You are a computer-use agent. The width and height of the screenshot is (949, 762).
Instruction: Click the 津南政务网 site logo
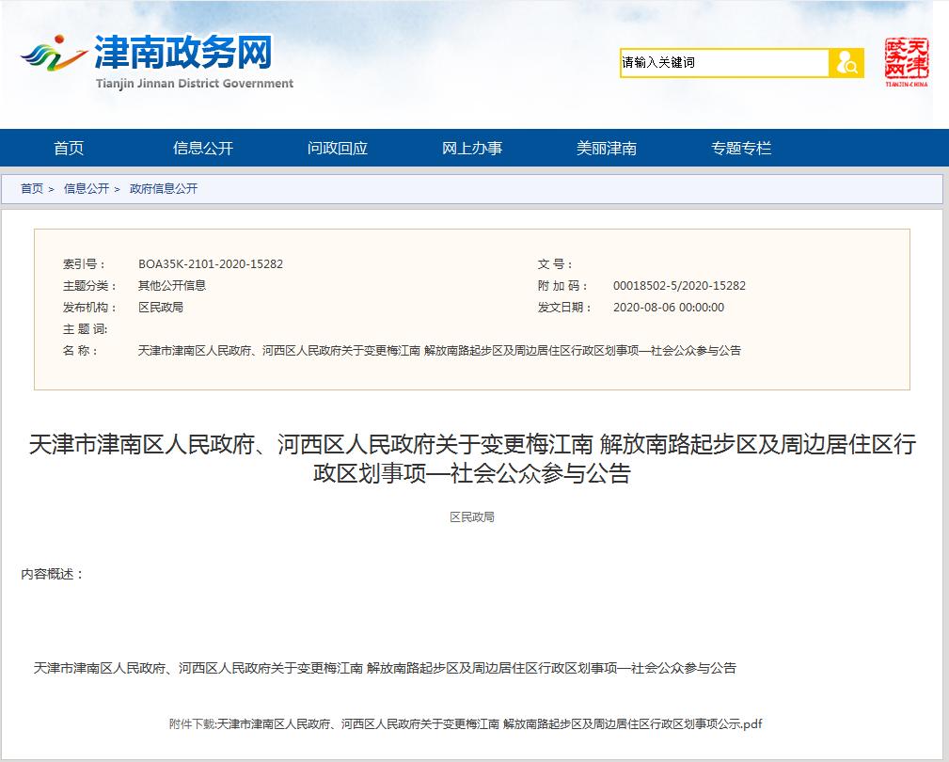[157, 61]
